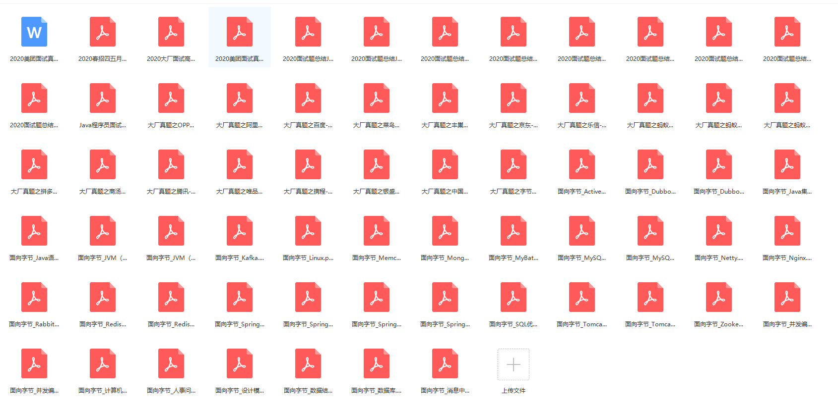Click the 大厂真题之银盛... file
This screenshot has height=411, width=838.
point(377,164)
